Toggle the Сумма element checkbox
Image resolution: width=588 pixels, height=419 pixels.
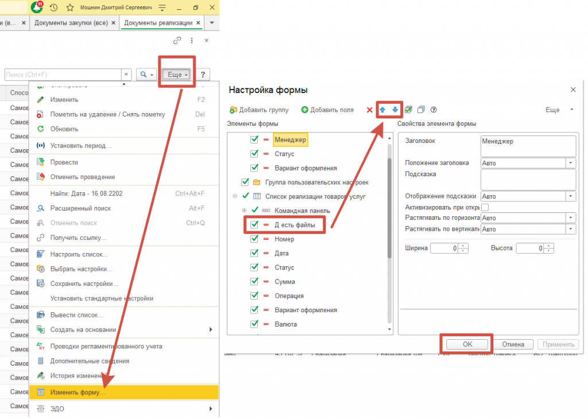tap(254, 281)
